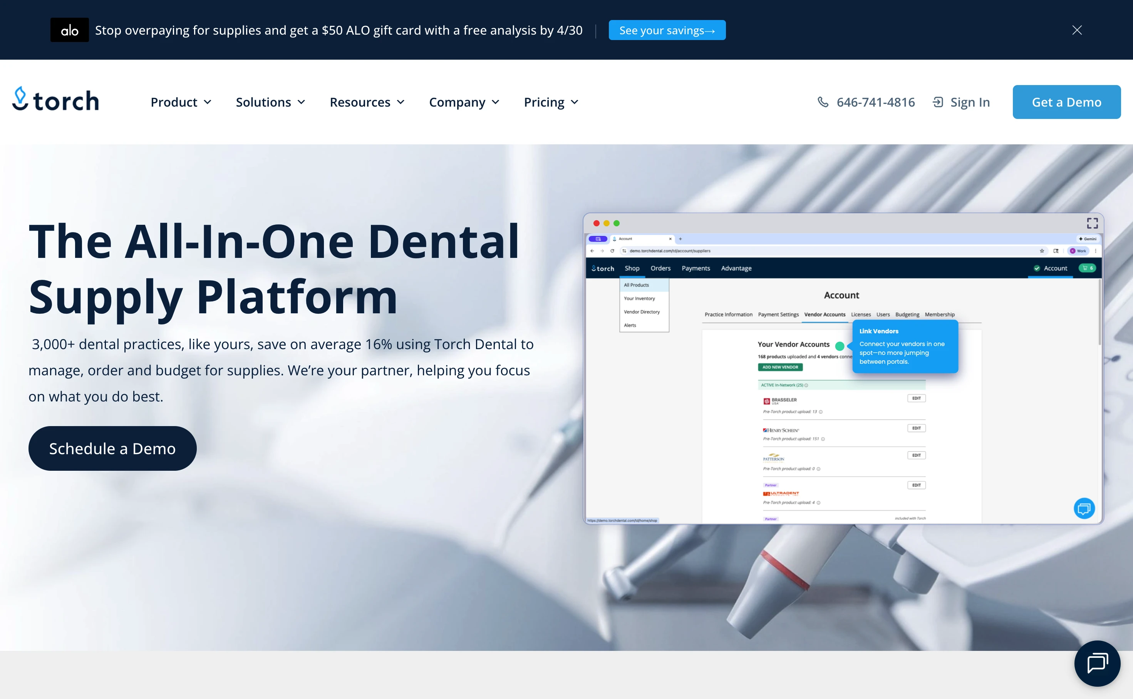Image resolution: width=1133 pixels, height=699 pixels.
Task: Toggle the green Link Vendors hotspot dot
Action: click(x=840, y=345)
